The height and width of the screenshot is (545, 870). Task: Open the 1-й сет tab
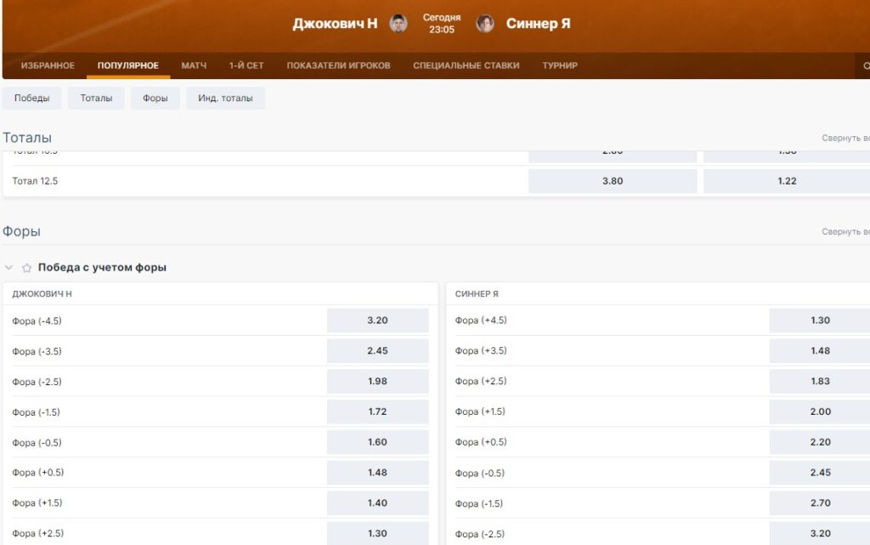(246, 65)
